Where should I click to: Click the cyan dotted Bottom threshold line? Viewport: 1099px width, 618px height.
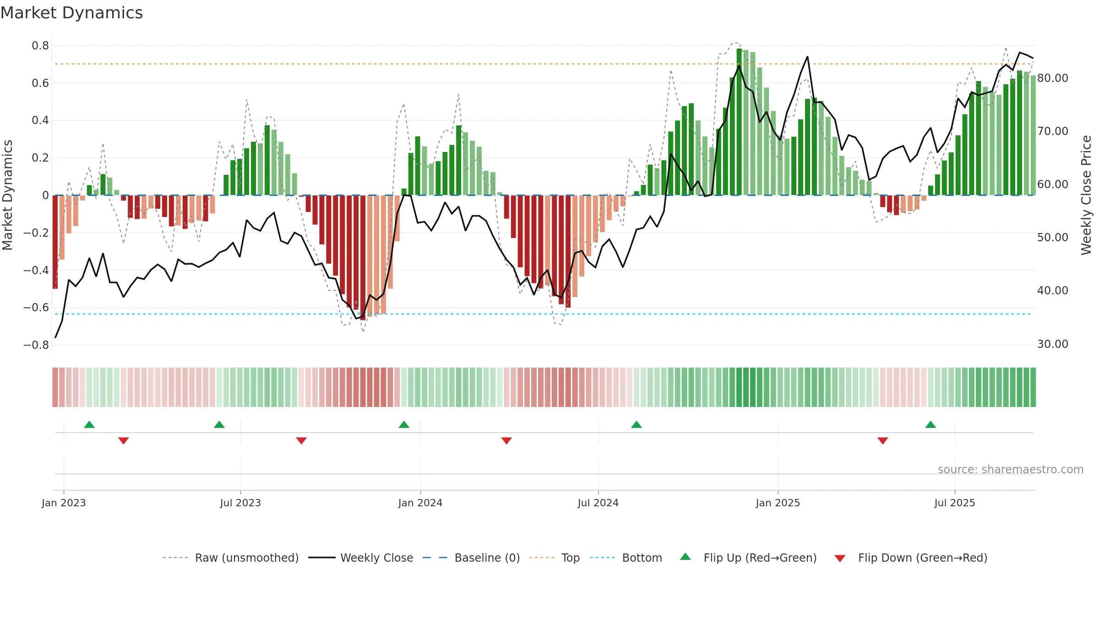coord(544,314)
